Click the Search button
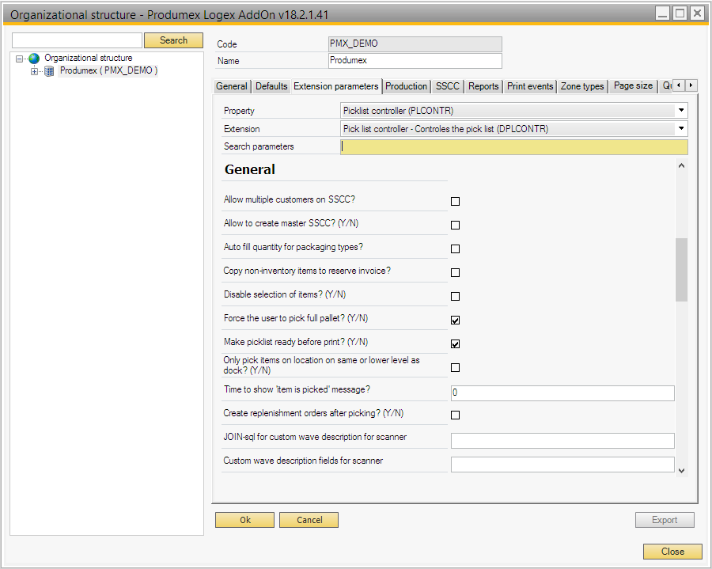 pos(173,40)
